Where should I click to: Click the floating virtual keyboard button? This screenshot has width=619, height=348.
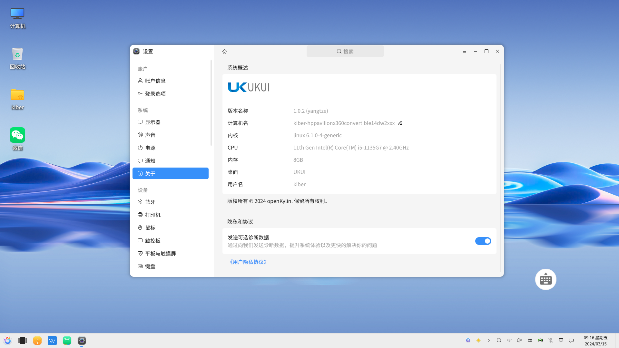pyautogui.click(x=546, y=279)
